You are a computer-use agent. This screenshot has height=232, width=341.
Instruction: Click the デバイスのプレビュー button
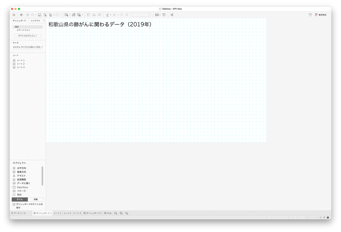point(28,36)
